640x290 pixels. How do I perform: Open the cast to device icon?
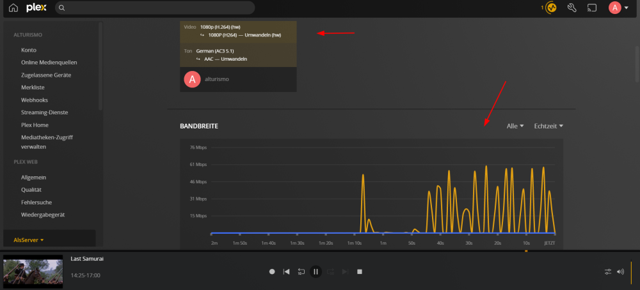[592, 8]
